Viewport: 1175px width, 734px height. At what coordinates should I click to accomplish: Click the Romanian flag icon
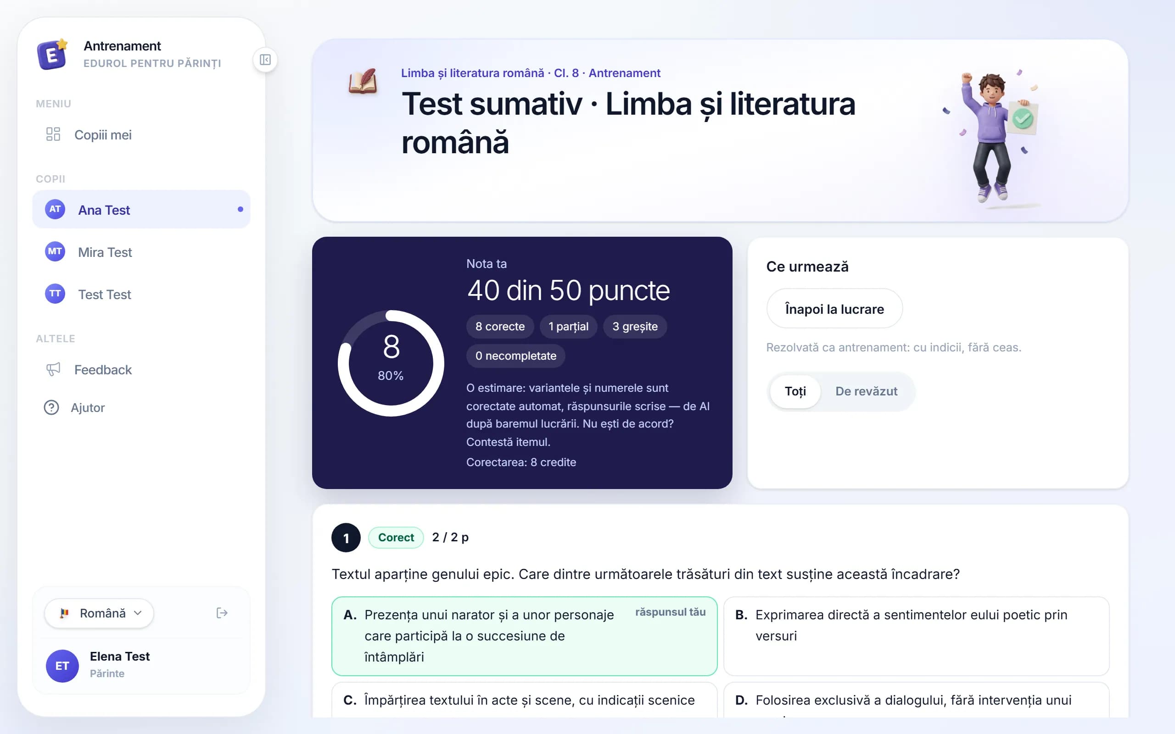coord(64,613)
